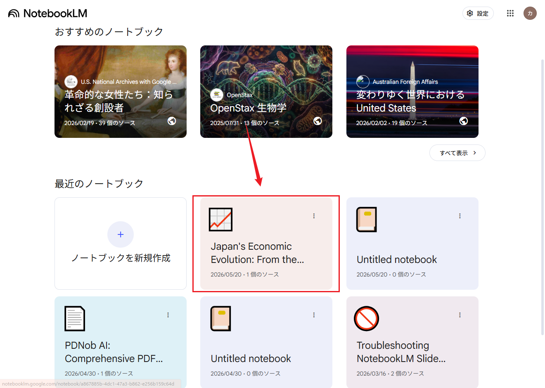This screenshot has width=545, height=388.
Task: Click 2026/03/16 · 2 個のソース text
Action: pyautogui.click(x=391, y=374)
